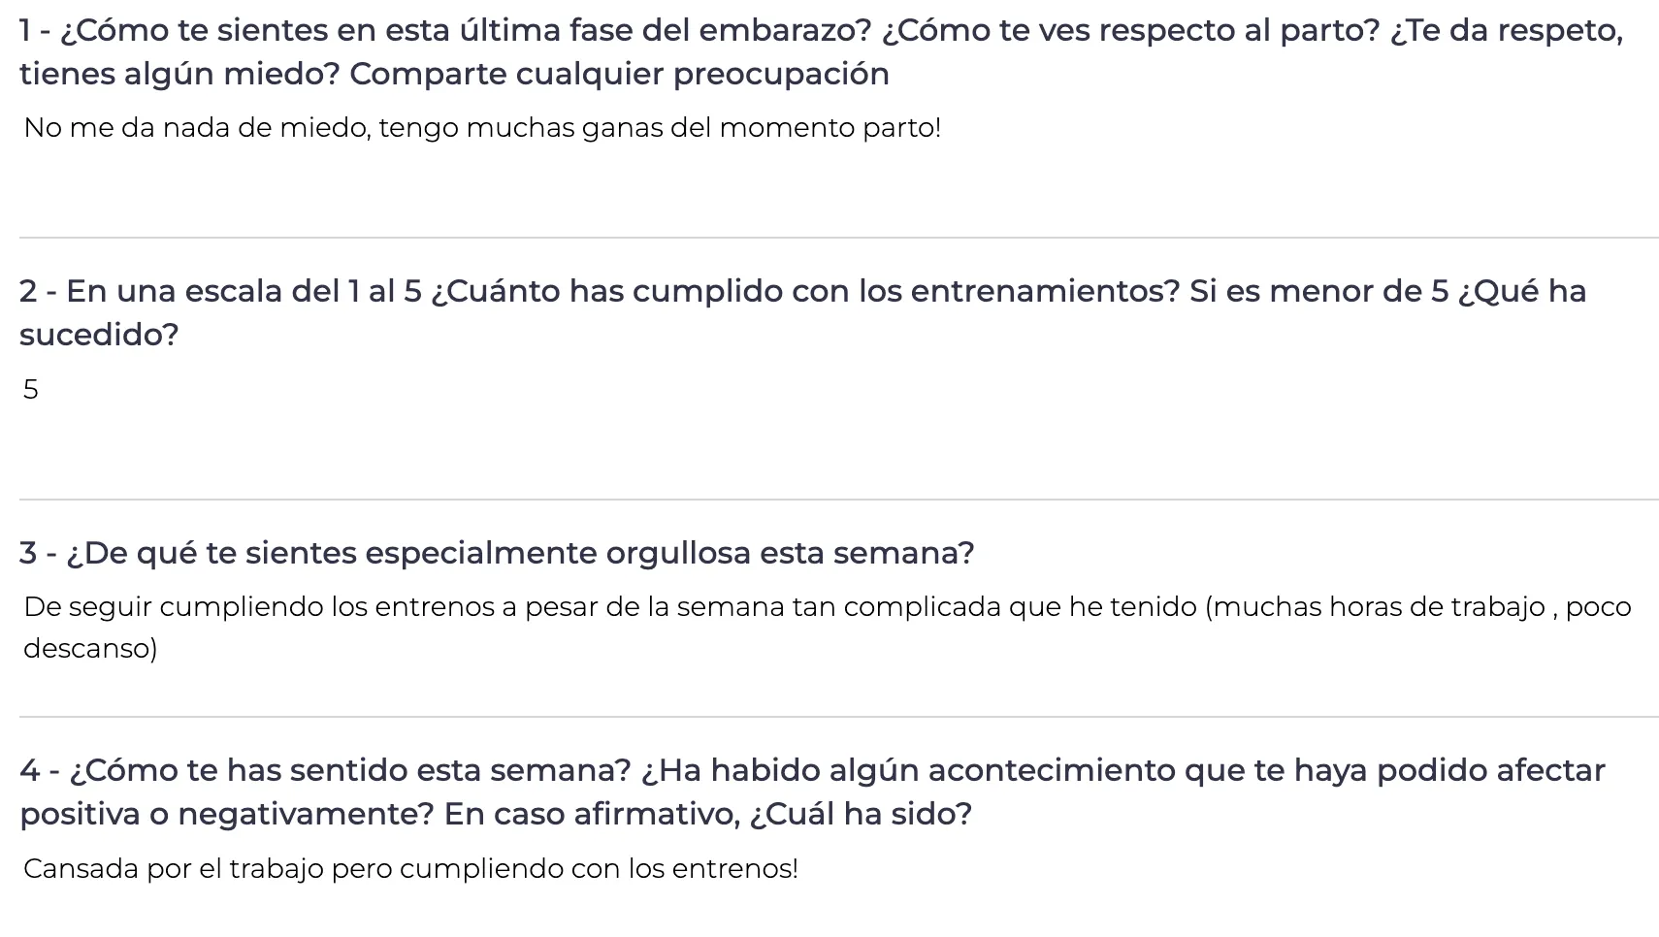
Task: Click the sentence "¿Cómo te ves respecto al parto?"
Action: point(1130,31)
